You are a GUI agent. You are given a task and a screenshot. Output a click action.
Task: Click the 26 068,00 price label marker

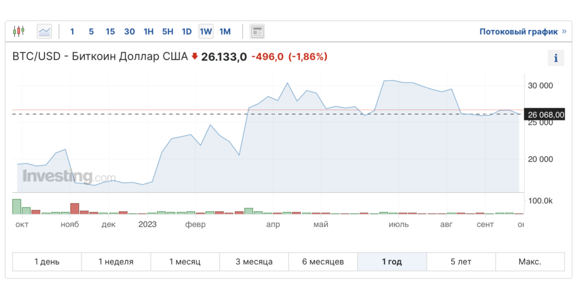coord(544,115)
